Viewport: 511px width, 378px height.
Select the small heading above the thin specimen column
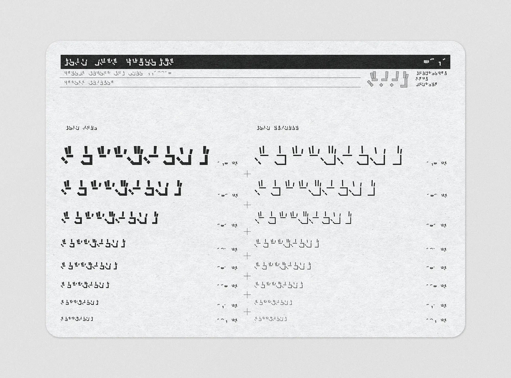278,128
